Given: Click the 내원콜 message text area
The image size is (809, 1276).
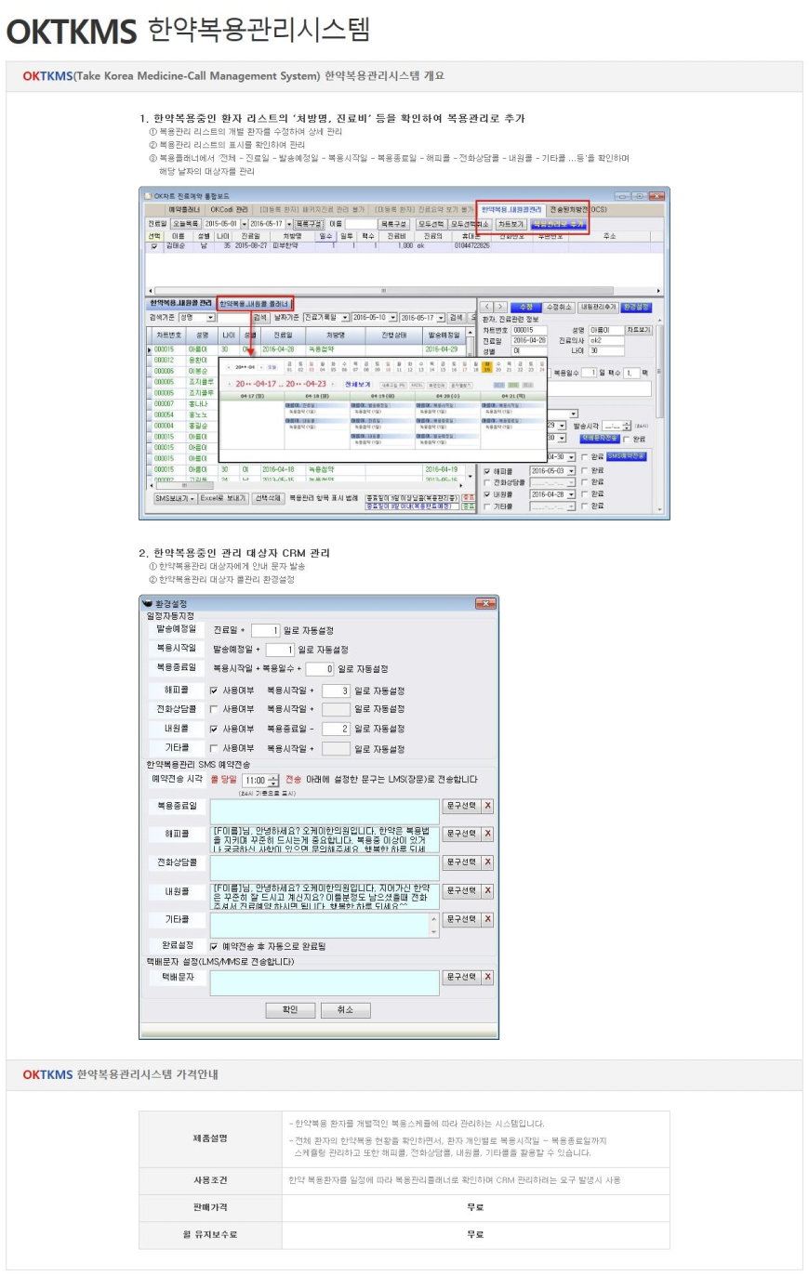Looking at the screenshot, I should pyautogui.click(x=325, y=896).
